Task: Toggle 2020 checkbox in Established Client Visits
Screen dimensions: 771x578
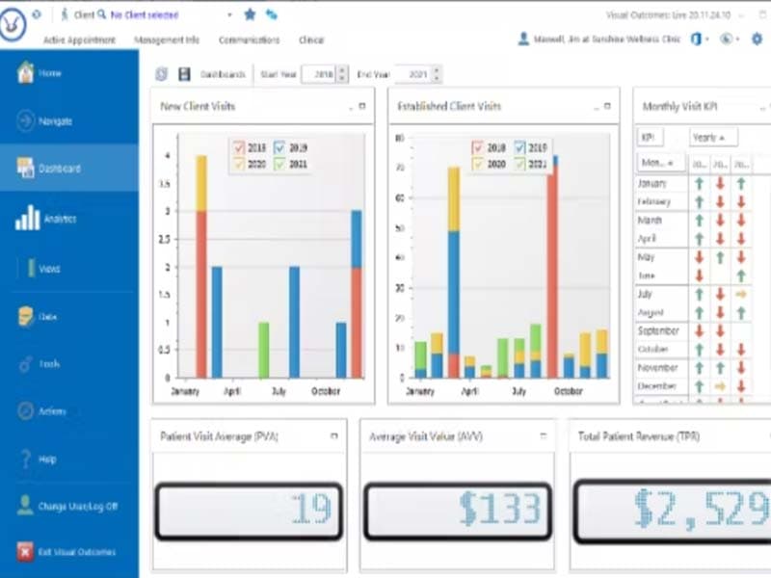Action: [x=477, y=164]
